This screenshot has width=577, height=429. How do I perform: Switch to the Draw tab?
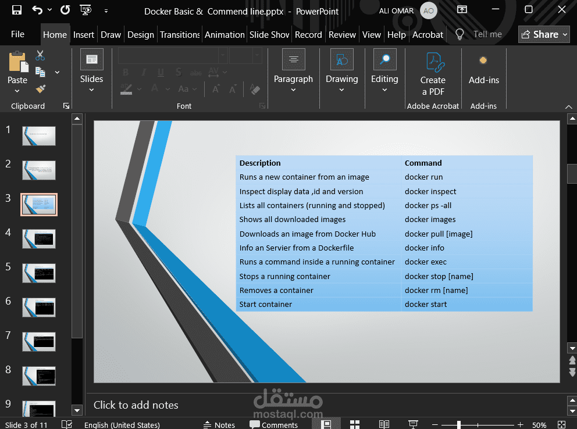coord(111,34)
